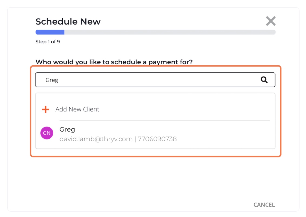This screenshot has width=306, height=217.
Task: Select the purple GN avatar
Action: 47,133
